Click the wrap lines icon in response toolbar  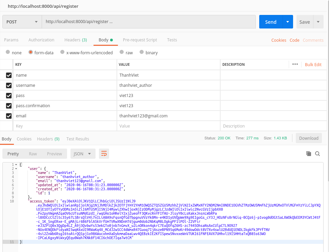click(x=104, y=154)
